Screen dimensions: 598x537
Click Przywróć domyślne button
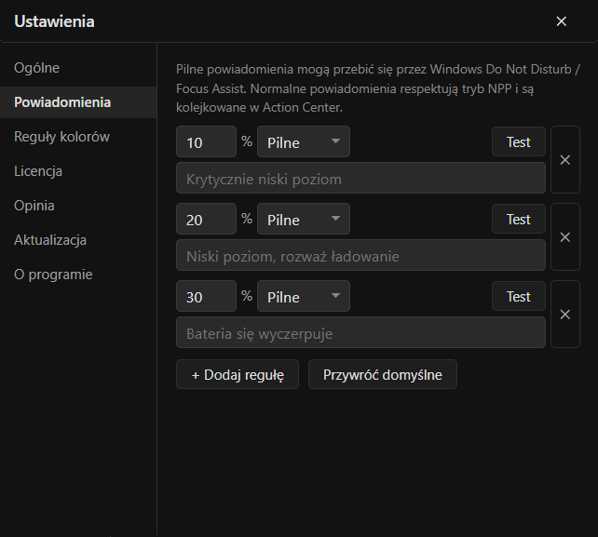pyautogui.click(x=383, y=374)
